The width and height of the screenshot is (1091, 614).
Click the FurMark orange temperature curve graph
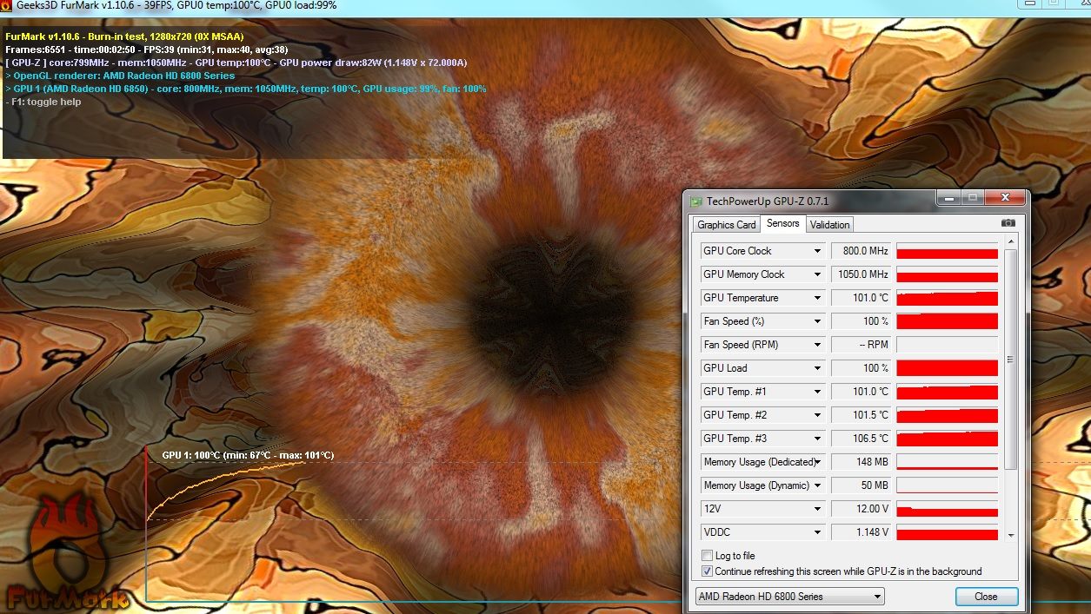click(226, 490)
